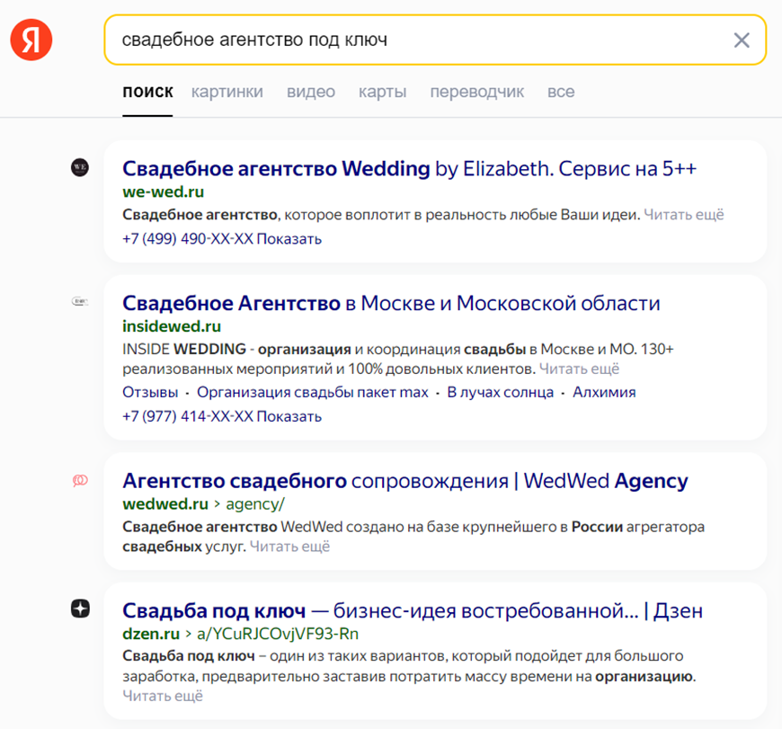Screen dimensions: 782x729
Task: Click Читать ещё in WedWed result
Action: tap(289, 547)
